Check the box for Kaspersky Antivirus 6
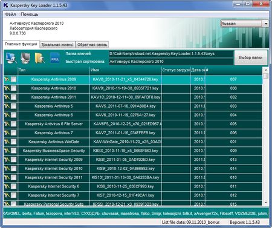This screenshot has width=272, height=228. tap(13, 115)
